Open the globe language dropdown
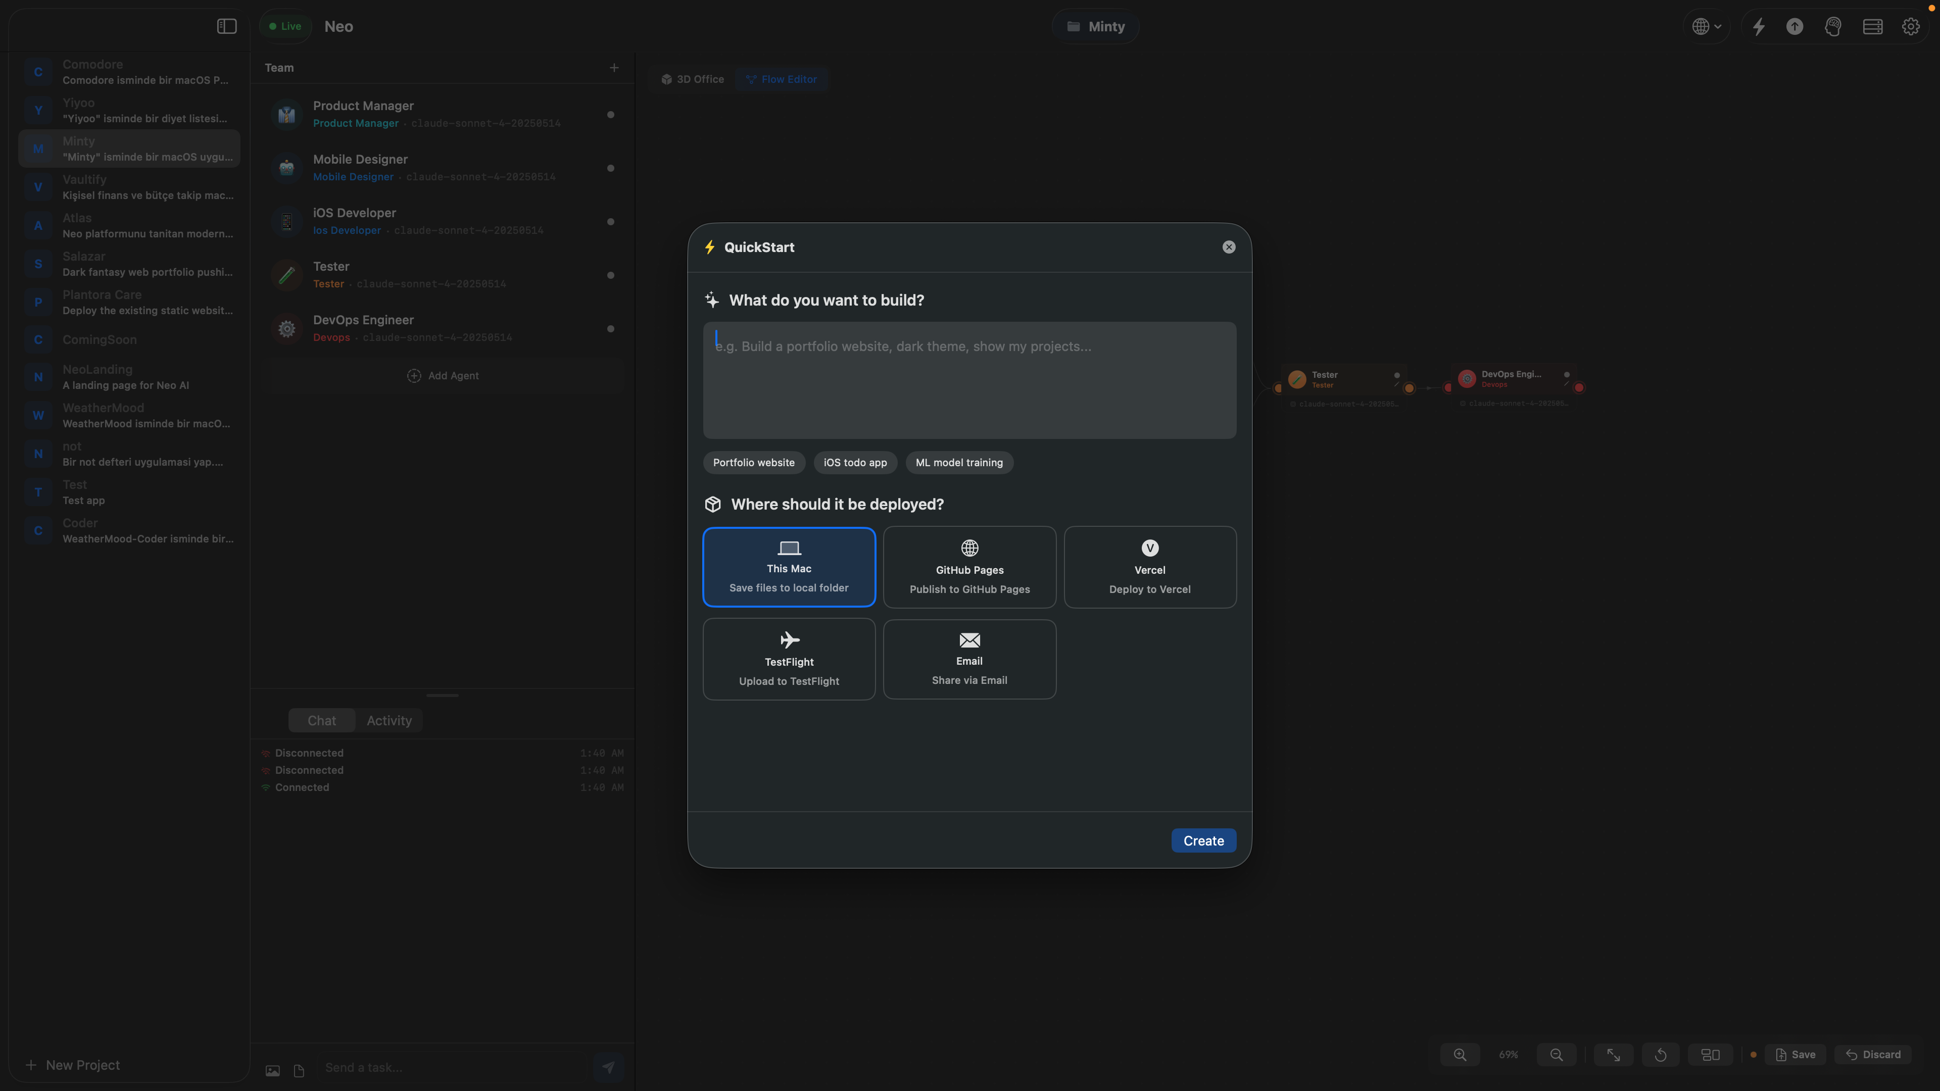 click(x=1707, y=26)
